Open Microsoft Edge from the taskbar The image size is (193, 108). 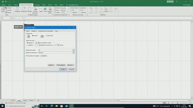[x=52, y=106]
